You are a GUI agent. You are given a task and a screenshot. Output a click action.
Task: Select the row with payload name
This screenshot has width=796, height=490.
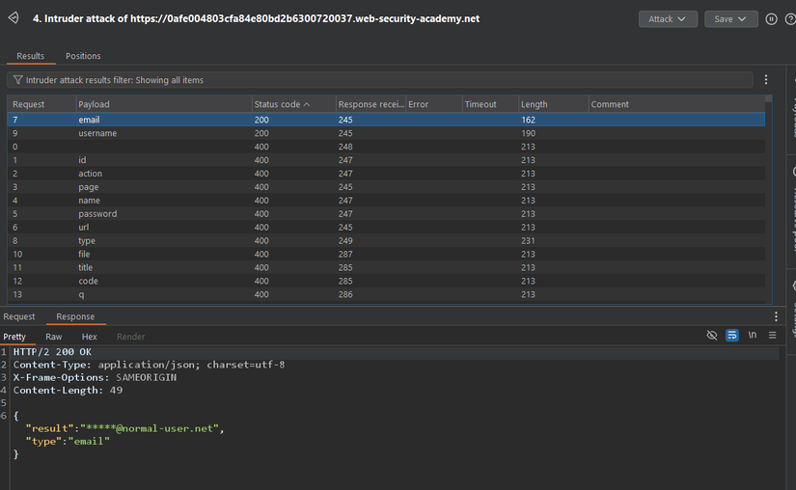coord(386,201)
